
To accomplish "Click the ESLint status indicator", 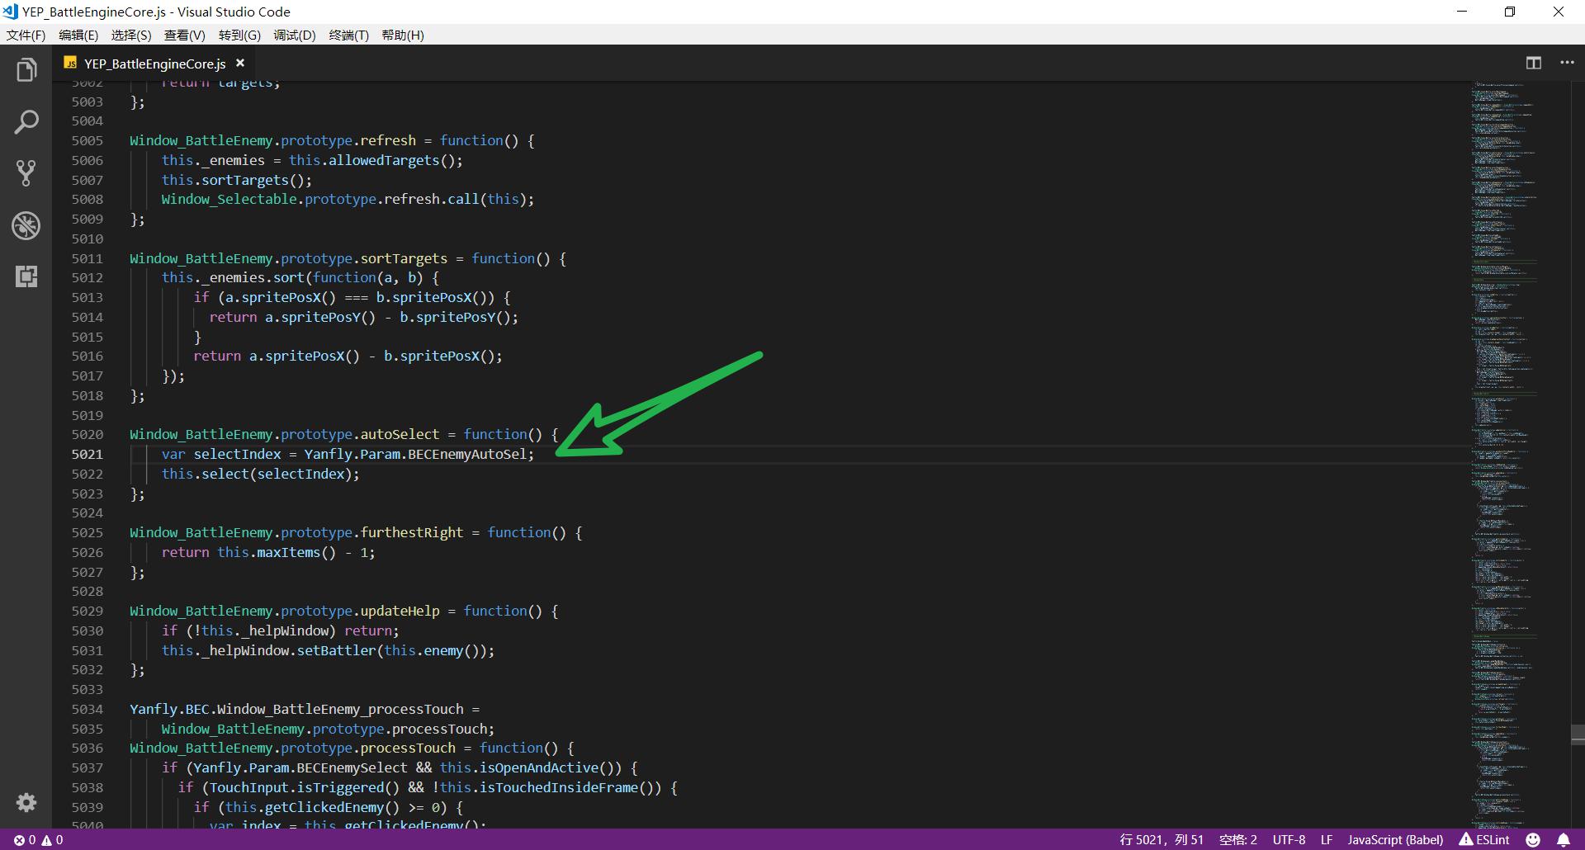I will 1483,839.
